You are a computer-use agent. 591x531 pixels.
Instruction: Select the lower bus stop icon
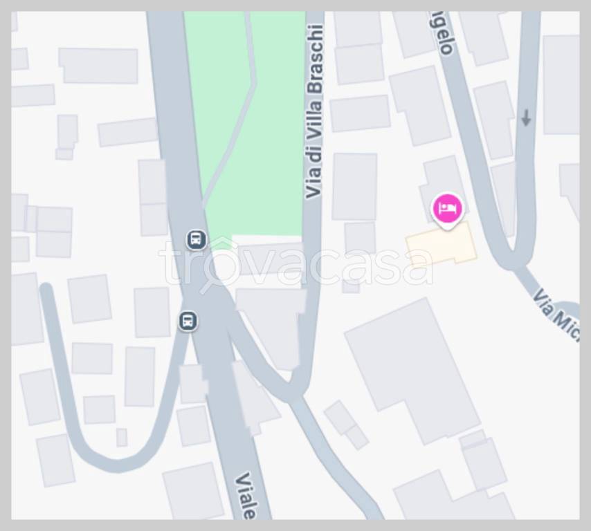(x=188, y=322)
